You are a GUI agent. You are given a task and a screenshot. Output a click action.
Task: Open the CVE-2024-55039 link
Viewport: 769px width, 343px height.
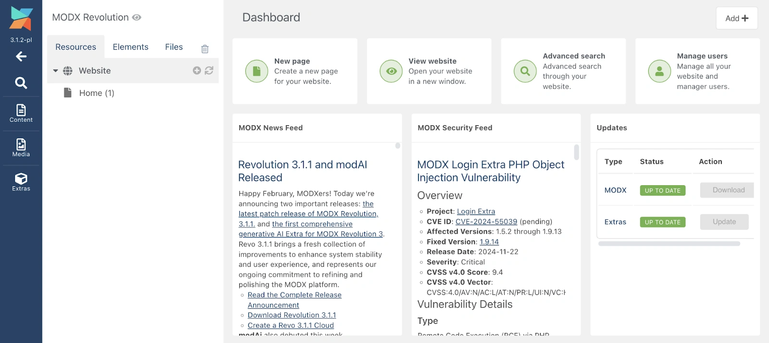[486, 222]
